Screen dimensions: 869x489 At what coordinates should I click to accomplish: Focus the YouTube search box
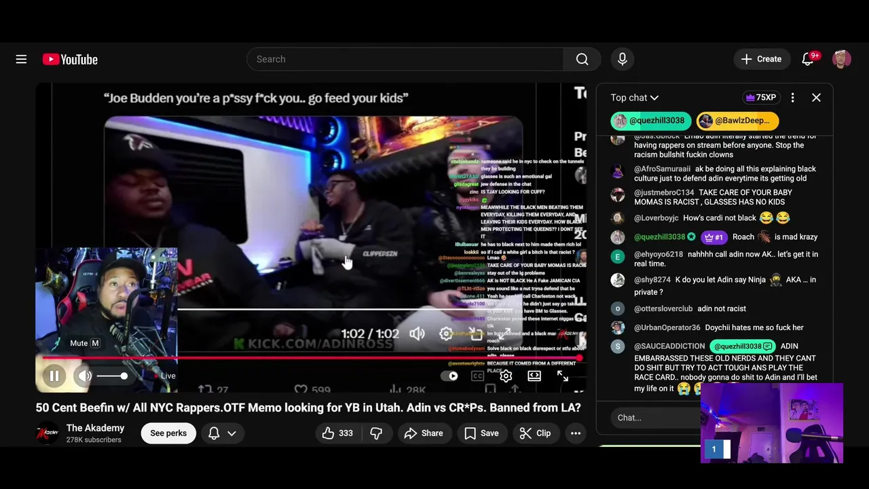click(405, 59)
